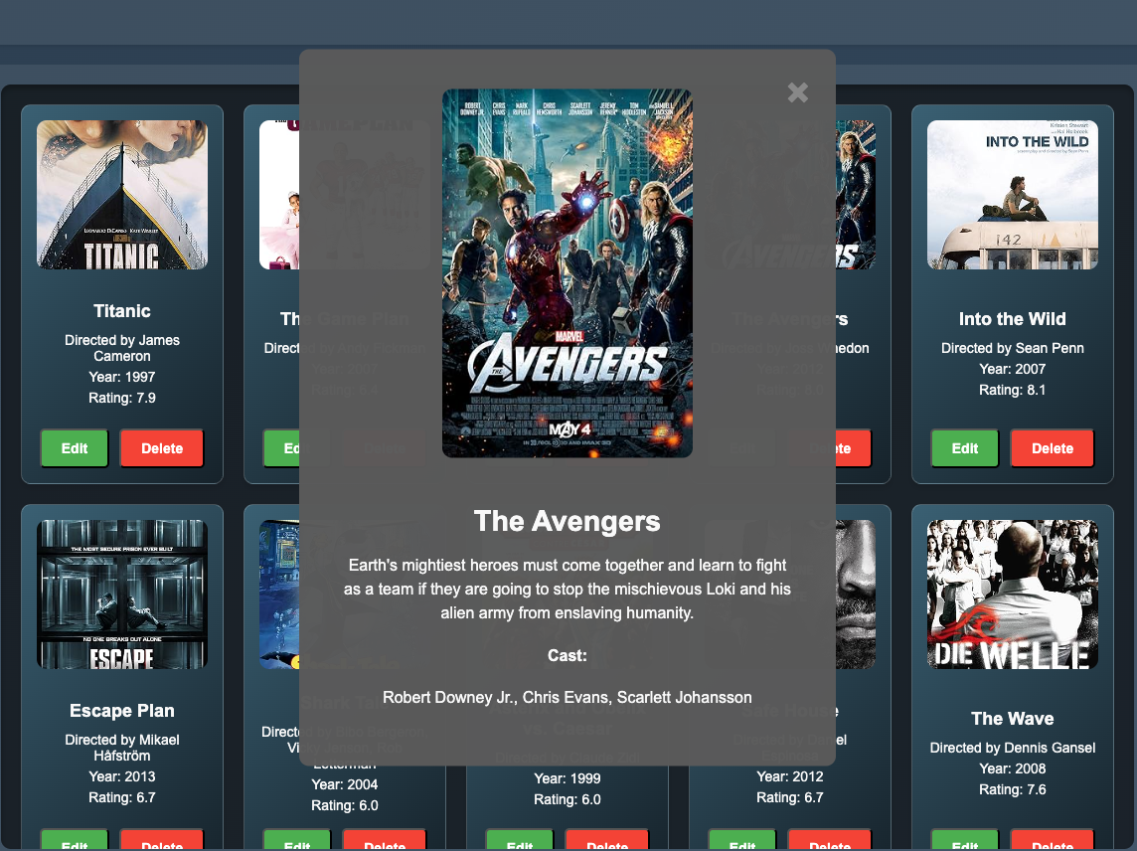This screenshot has height=851, width=1137.
Task: Select "Rating: 7.9" on Titanic card
Action: point(122,398)
